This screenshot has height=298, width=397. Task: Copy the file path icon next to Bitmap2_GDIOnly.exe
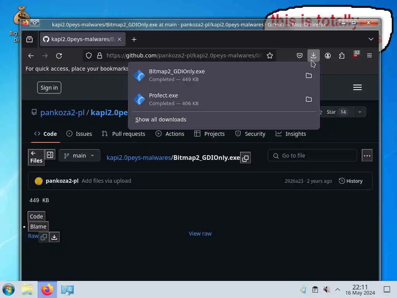pos(245,158)
